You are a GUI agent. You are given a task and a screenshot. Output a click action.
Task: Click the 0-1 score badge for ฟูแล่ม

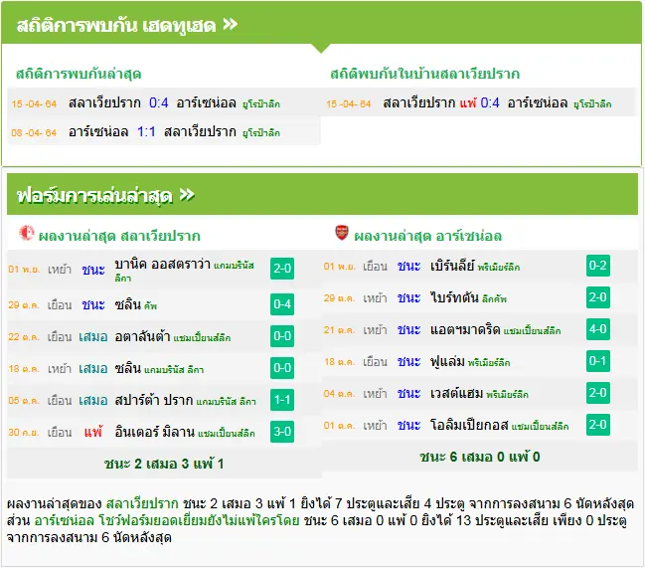coord(598,361)
